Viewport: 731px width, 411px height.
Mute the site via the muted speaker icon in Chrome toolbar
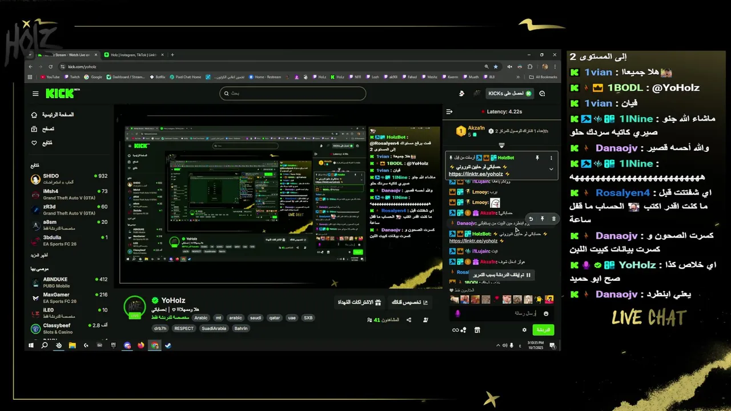click(509, 66)
